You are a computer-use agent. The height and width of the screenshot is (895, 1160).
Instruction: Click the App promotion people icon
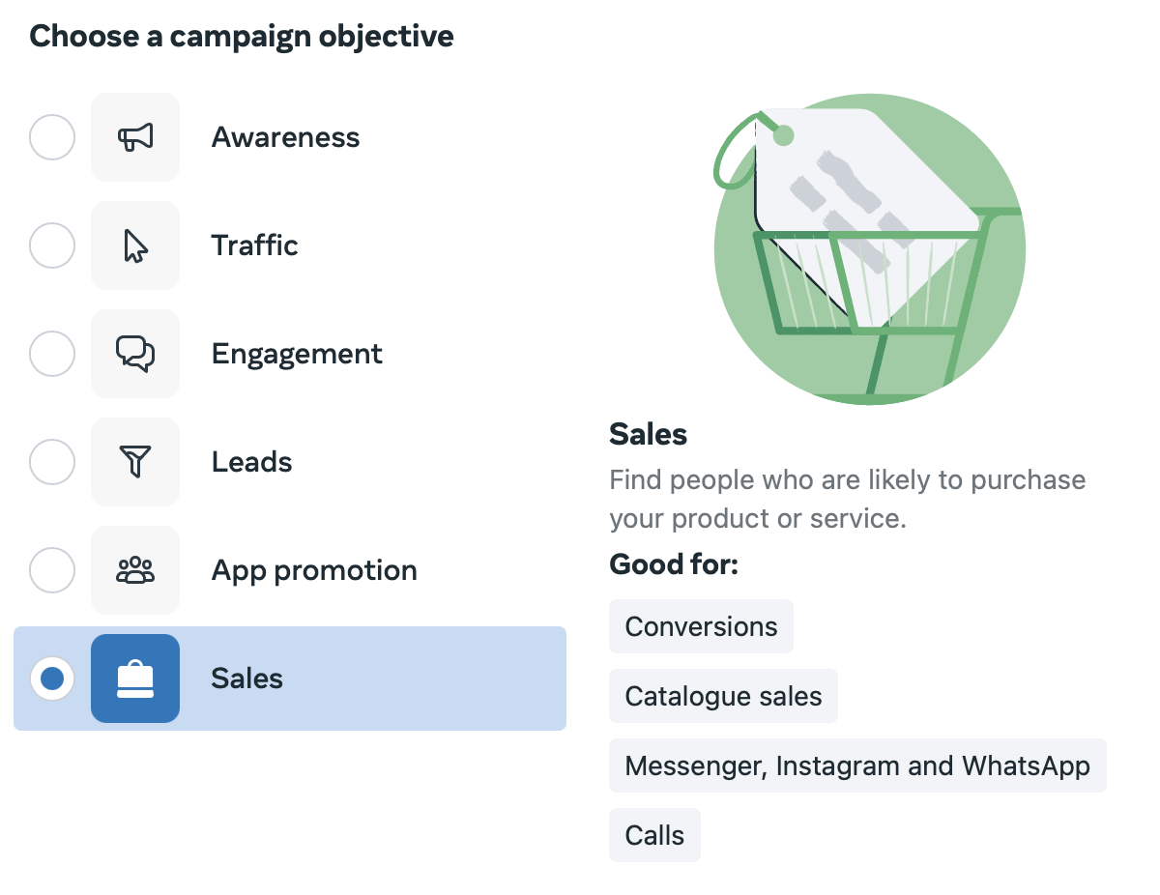point(135,570)
